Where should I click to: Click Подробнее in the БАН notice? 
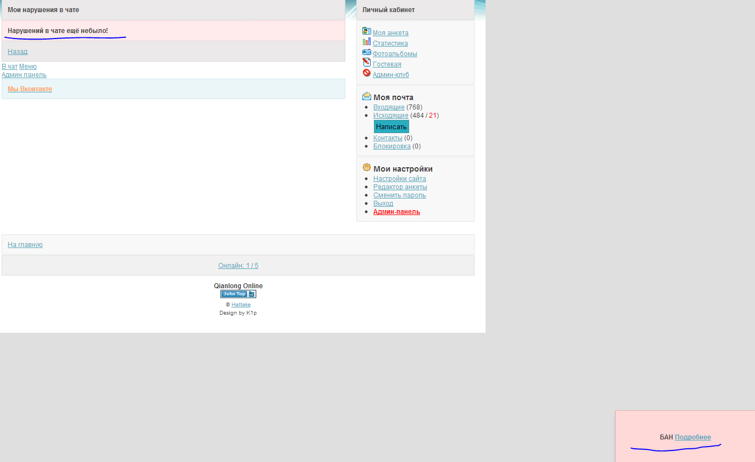pyautogui.click(x=693, y=437)
